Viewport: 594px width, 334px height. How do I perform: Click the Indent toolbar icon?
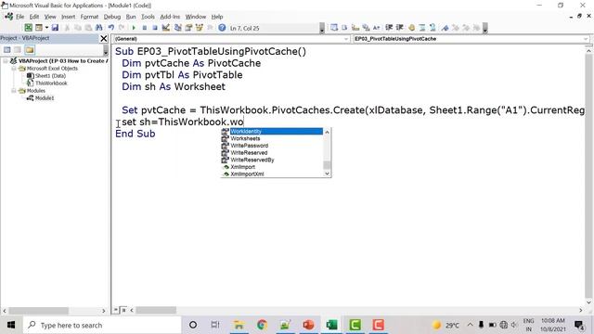[389, 28]
